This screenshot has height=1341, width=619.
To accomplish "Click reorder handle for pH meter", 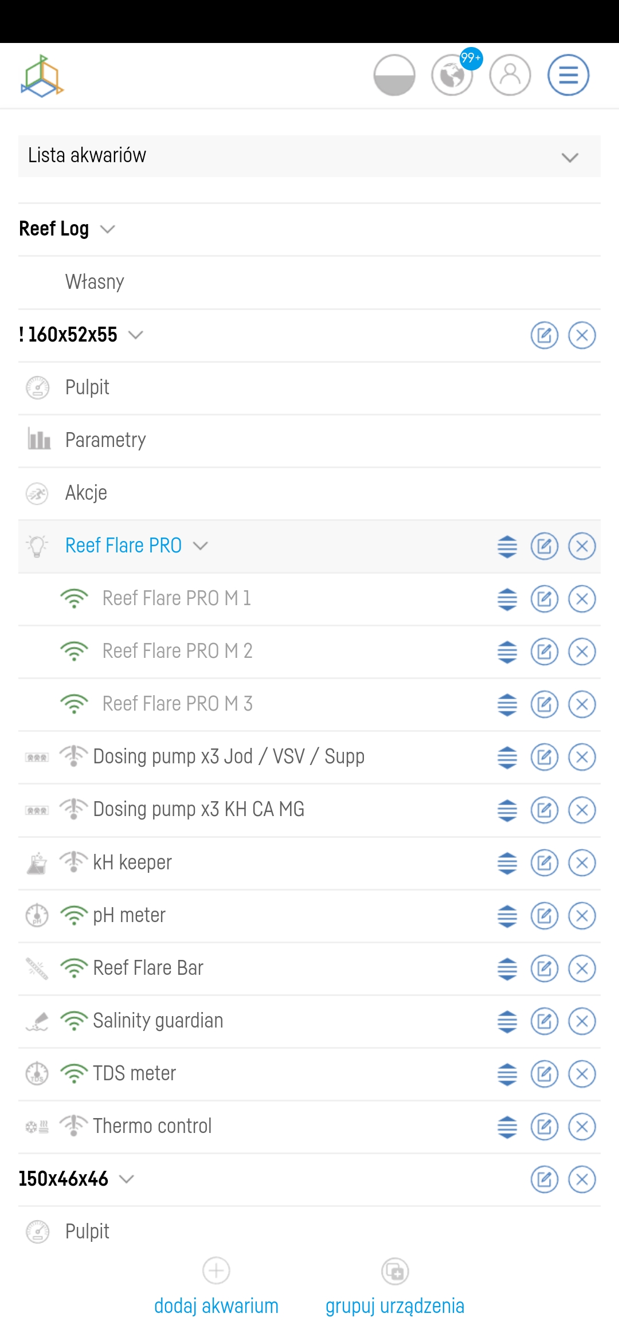I will [x=507, y=916].
